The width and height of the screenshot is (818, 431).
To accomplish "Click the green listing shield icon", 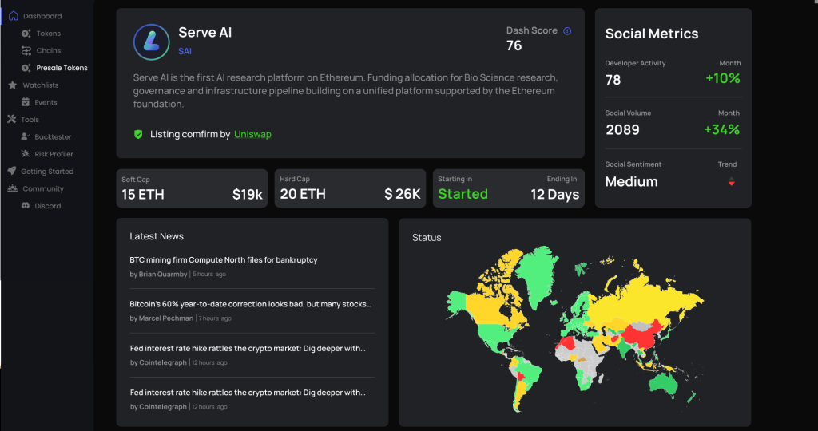I will click(138, 134).
